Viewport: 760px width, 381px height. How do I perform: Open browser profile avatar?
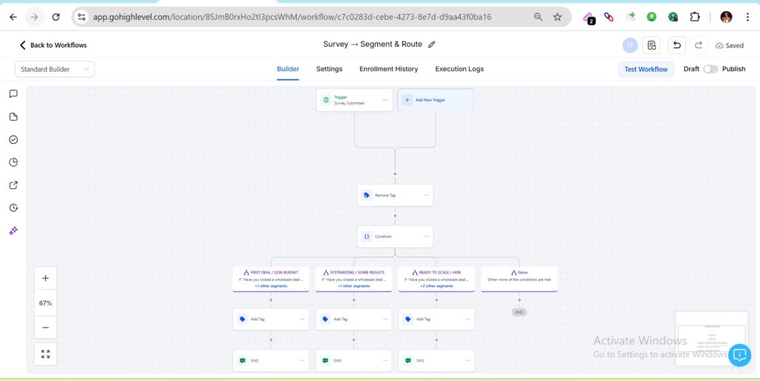point(726,17)
